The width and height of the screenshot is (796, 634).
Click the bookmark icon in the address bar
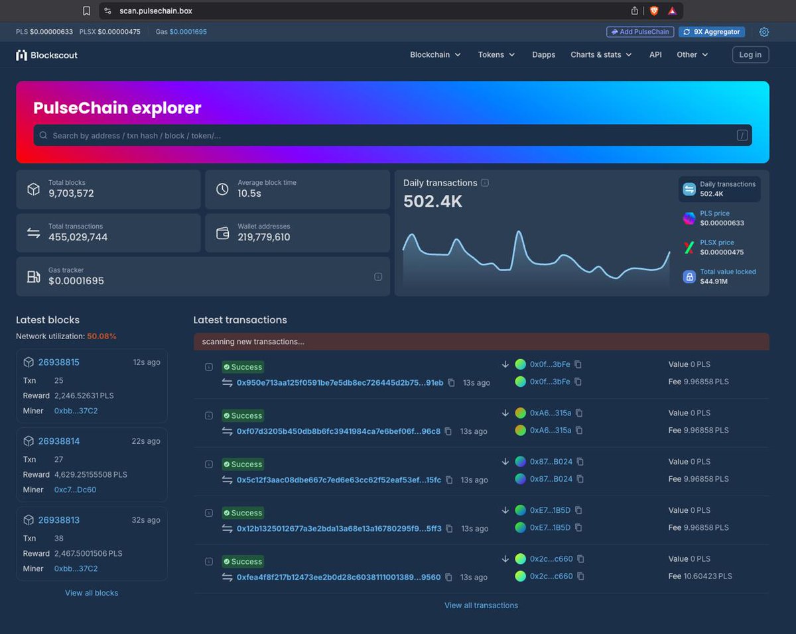tap(87, 11)
